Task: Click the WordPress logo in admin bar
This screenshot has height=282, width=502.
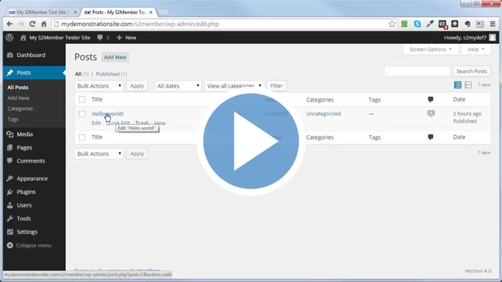Action: coord(9,38)
